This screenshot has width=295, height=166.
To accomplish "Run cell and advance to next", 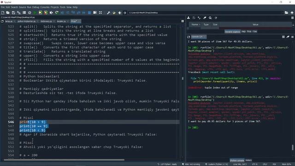I will [x=46, y=12].
